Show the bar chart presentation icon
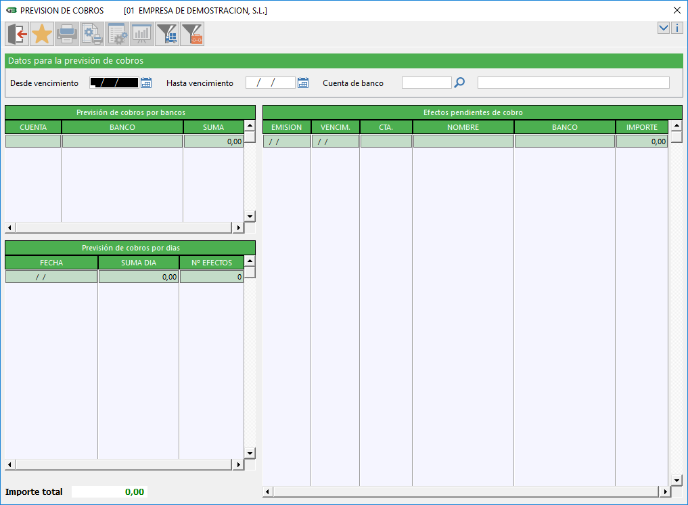 (x=142, y=34)
